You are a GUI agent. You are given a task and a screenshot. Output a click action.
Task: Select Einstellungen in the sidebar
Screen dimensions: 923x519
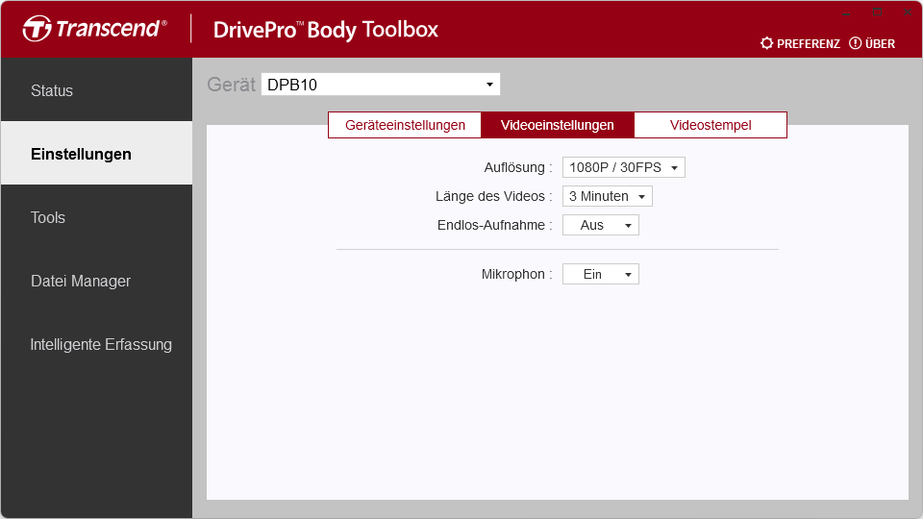(x=96, y=153)
